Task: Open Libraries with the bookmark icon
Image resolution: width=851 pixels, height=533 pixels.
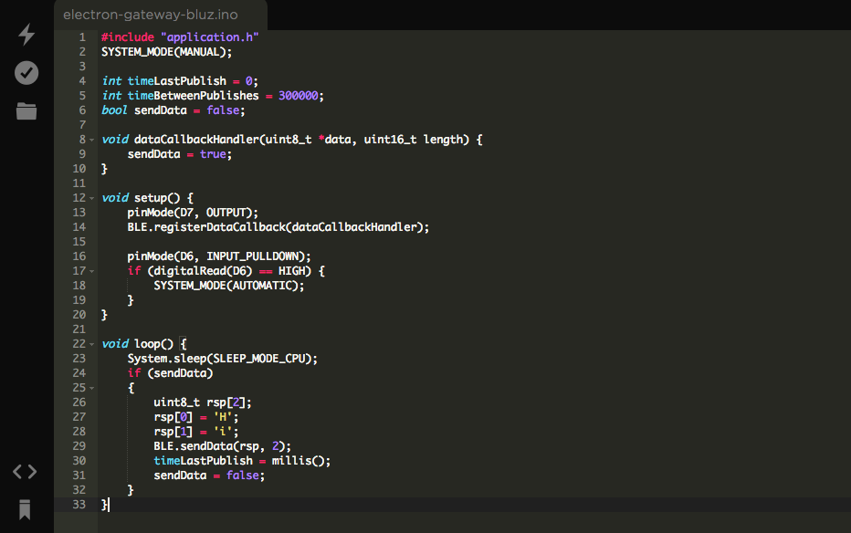Action: (25, 509)
